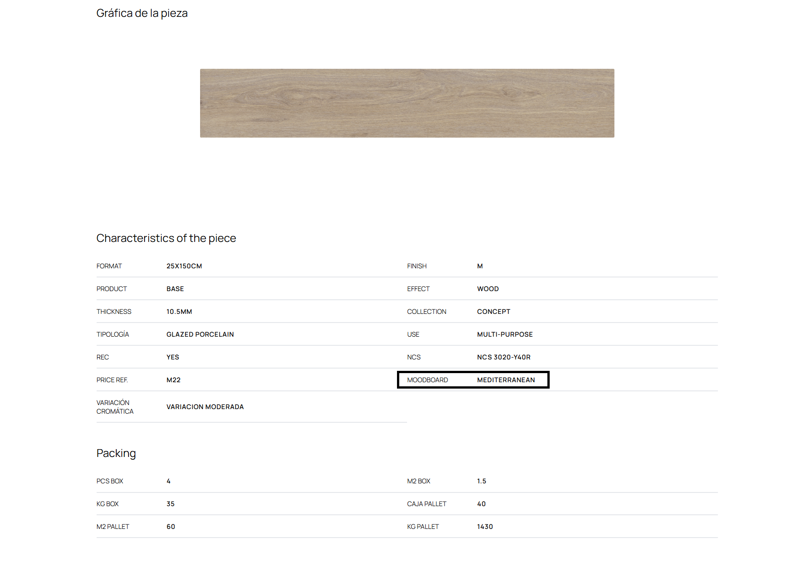The width and height of the screenshot is (809, 564).
Task: Click the TIPOLOGÍA label
Action: pyautogui.click(x=113, y=334)
